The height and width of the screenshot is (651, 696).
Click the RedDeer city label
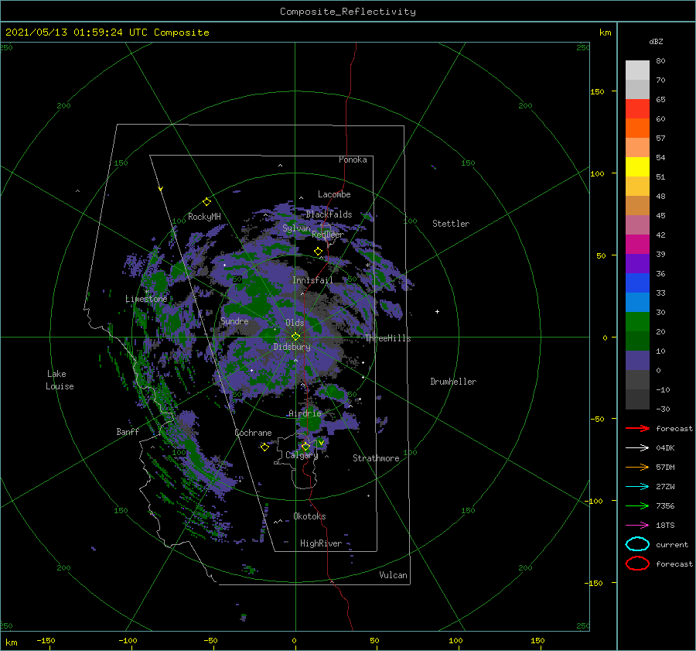[328, 235]
